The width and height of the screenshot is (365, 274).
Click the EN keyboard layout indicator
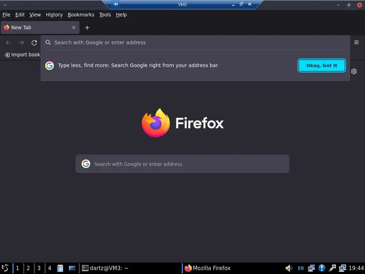[301, 268]
